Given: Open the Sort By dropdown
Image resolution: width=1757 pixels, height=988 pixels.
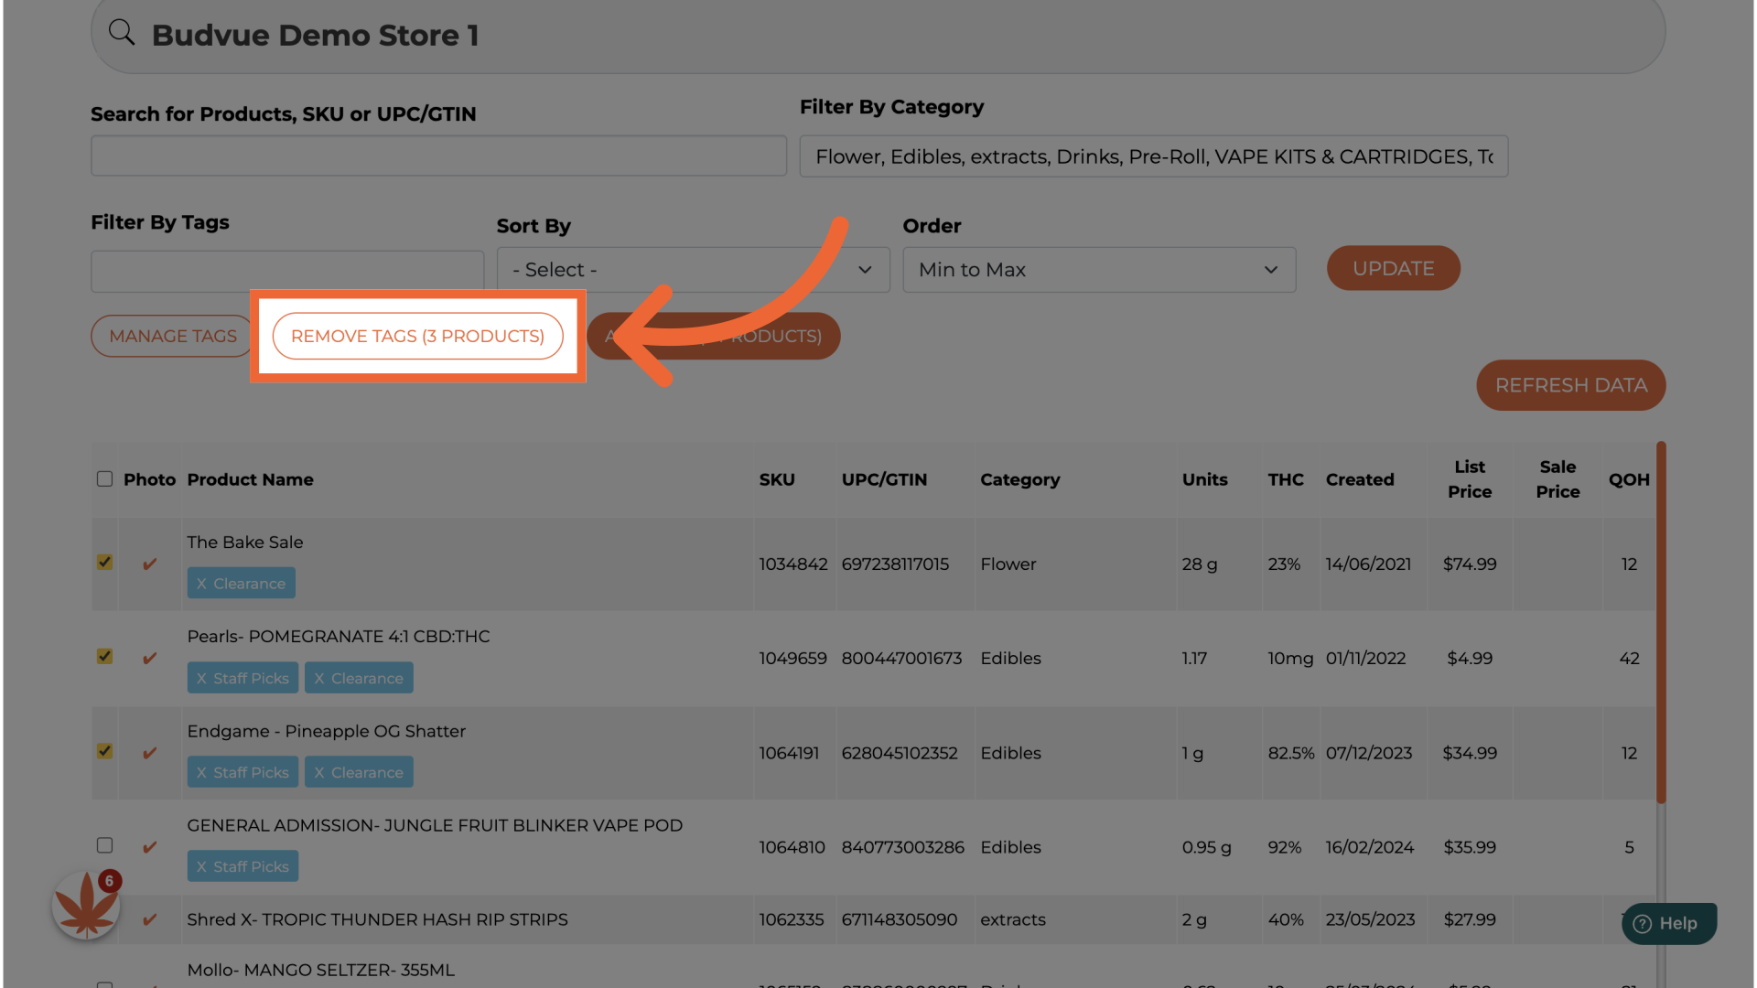Looking at the screenshot, I should 693,270.
